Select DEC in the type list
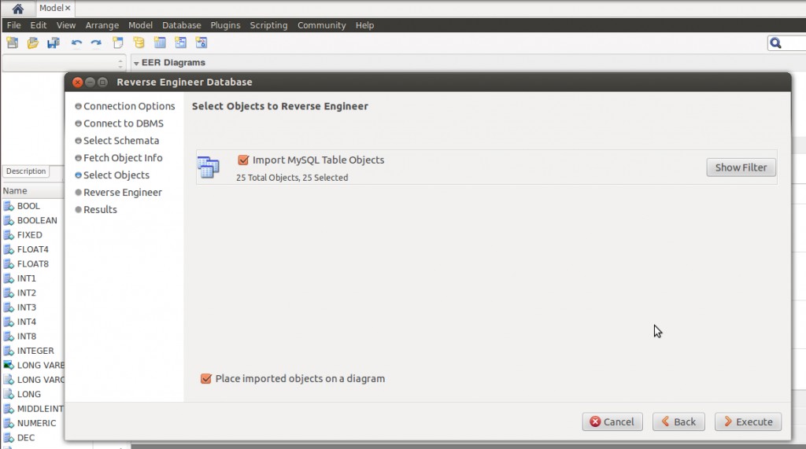This screenshot has width=806, height=449. pos(26,438)
